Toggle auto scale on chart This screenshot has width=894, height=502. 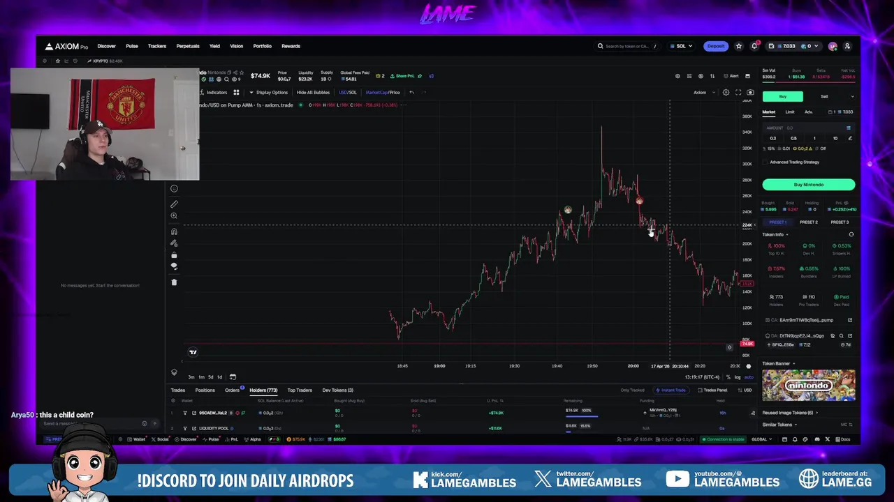tap(749, 377)
